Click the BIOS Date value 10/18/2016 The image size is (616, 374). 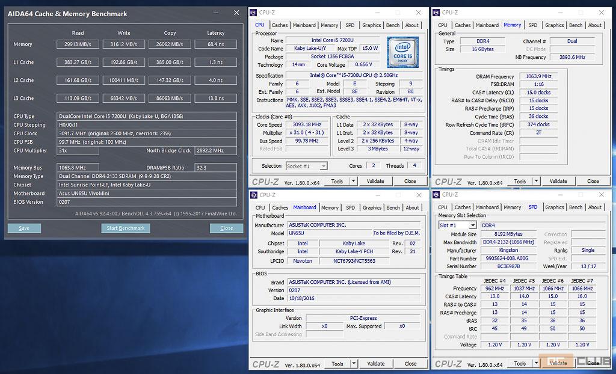(354, 299)
